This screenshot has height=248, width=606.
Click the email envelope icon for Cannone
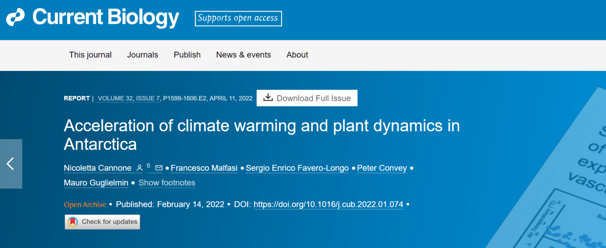click(x=159, y=168)
